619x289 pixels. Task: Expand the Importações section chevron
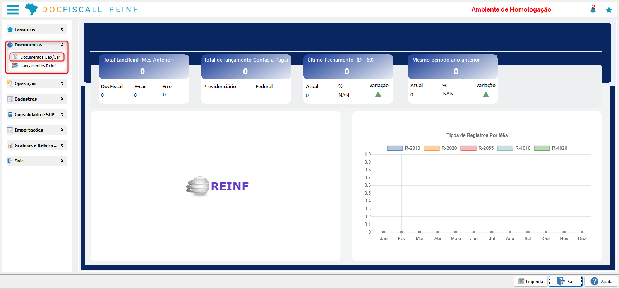click(62, 130)
